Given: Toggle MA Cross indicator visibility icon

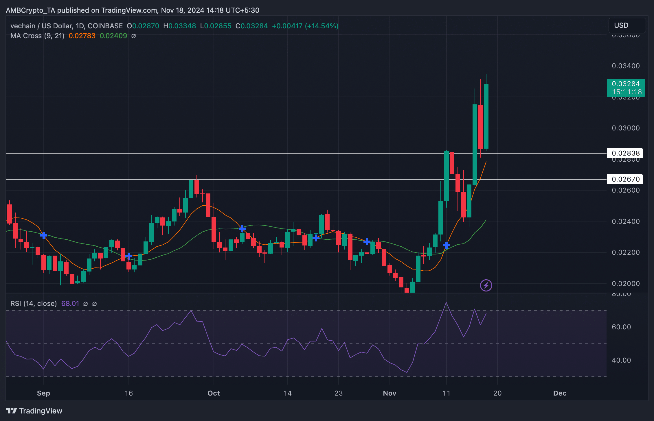Looking at the screenshot, I should (134, 36).
